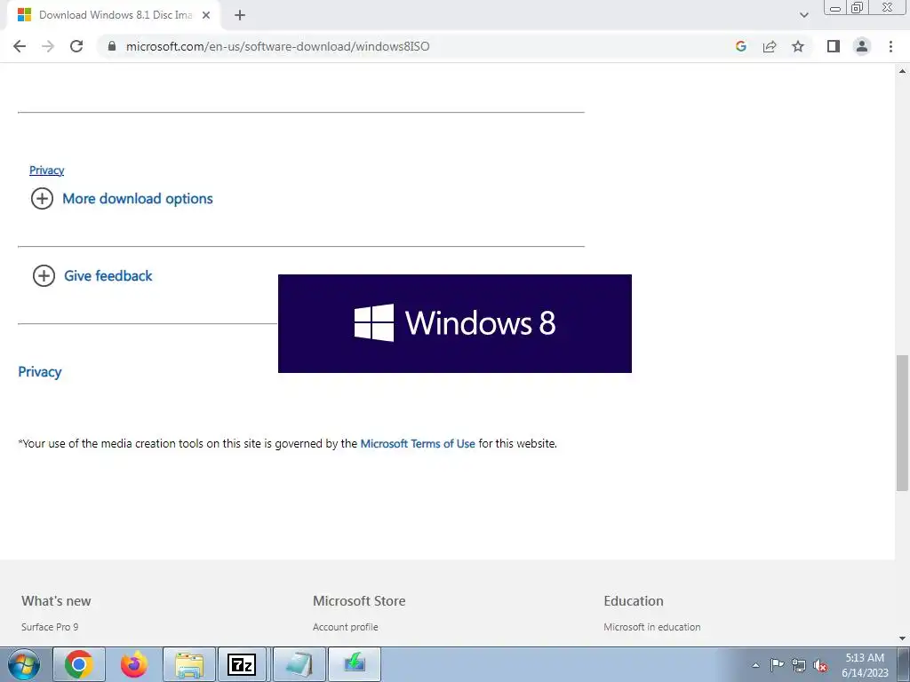
Task: Launch Firefox from the taskbar
Action: (134, 664)
